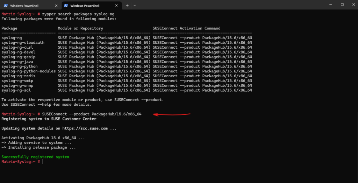Click the final 'Matrix-Syslog:~ #' prompt at the cursor
The image size is (358, 183).
pyautogui.click(x=21, y=162)
